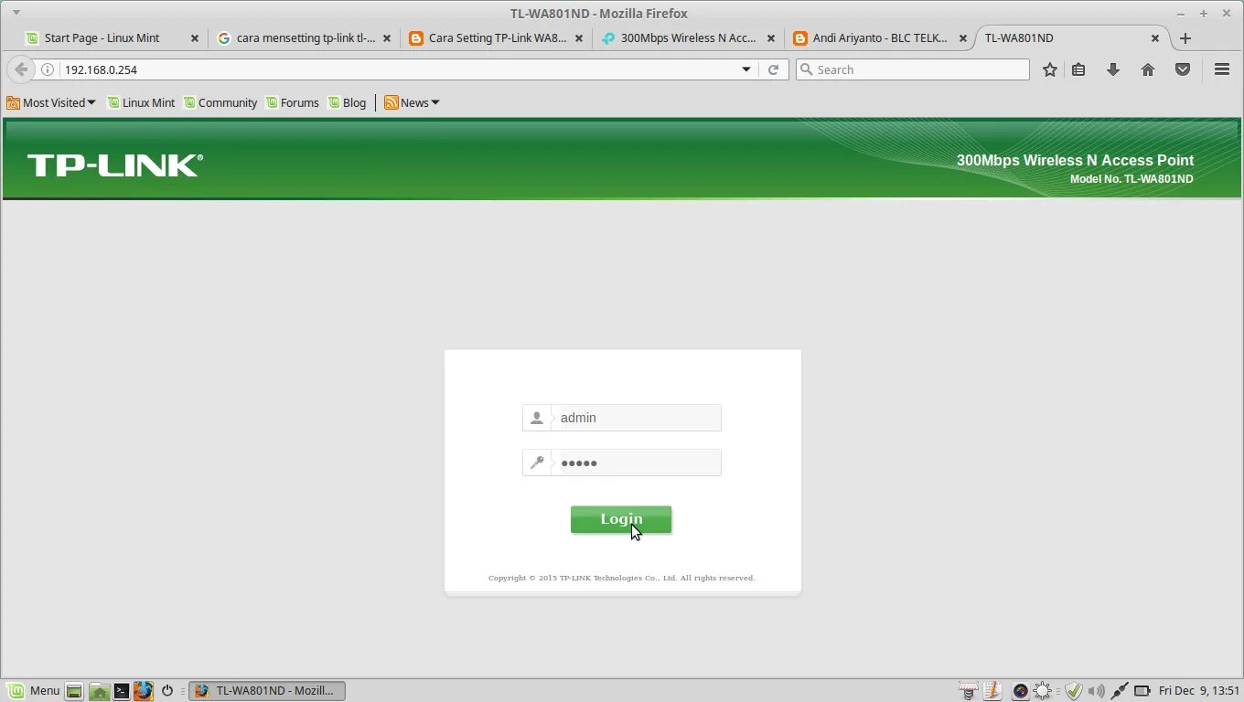This screenshot has width=1244, height=702.
Task: Open the update manager shield icon
Action: click(1074, 691)
